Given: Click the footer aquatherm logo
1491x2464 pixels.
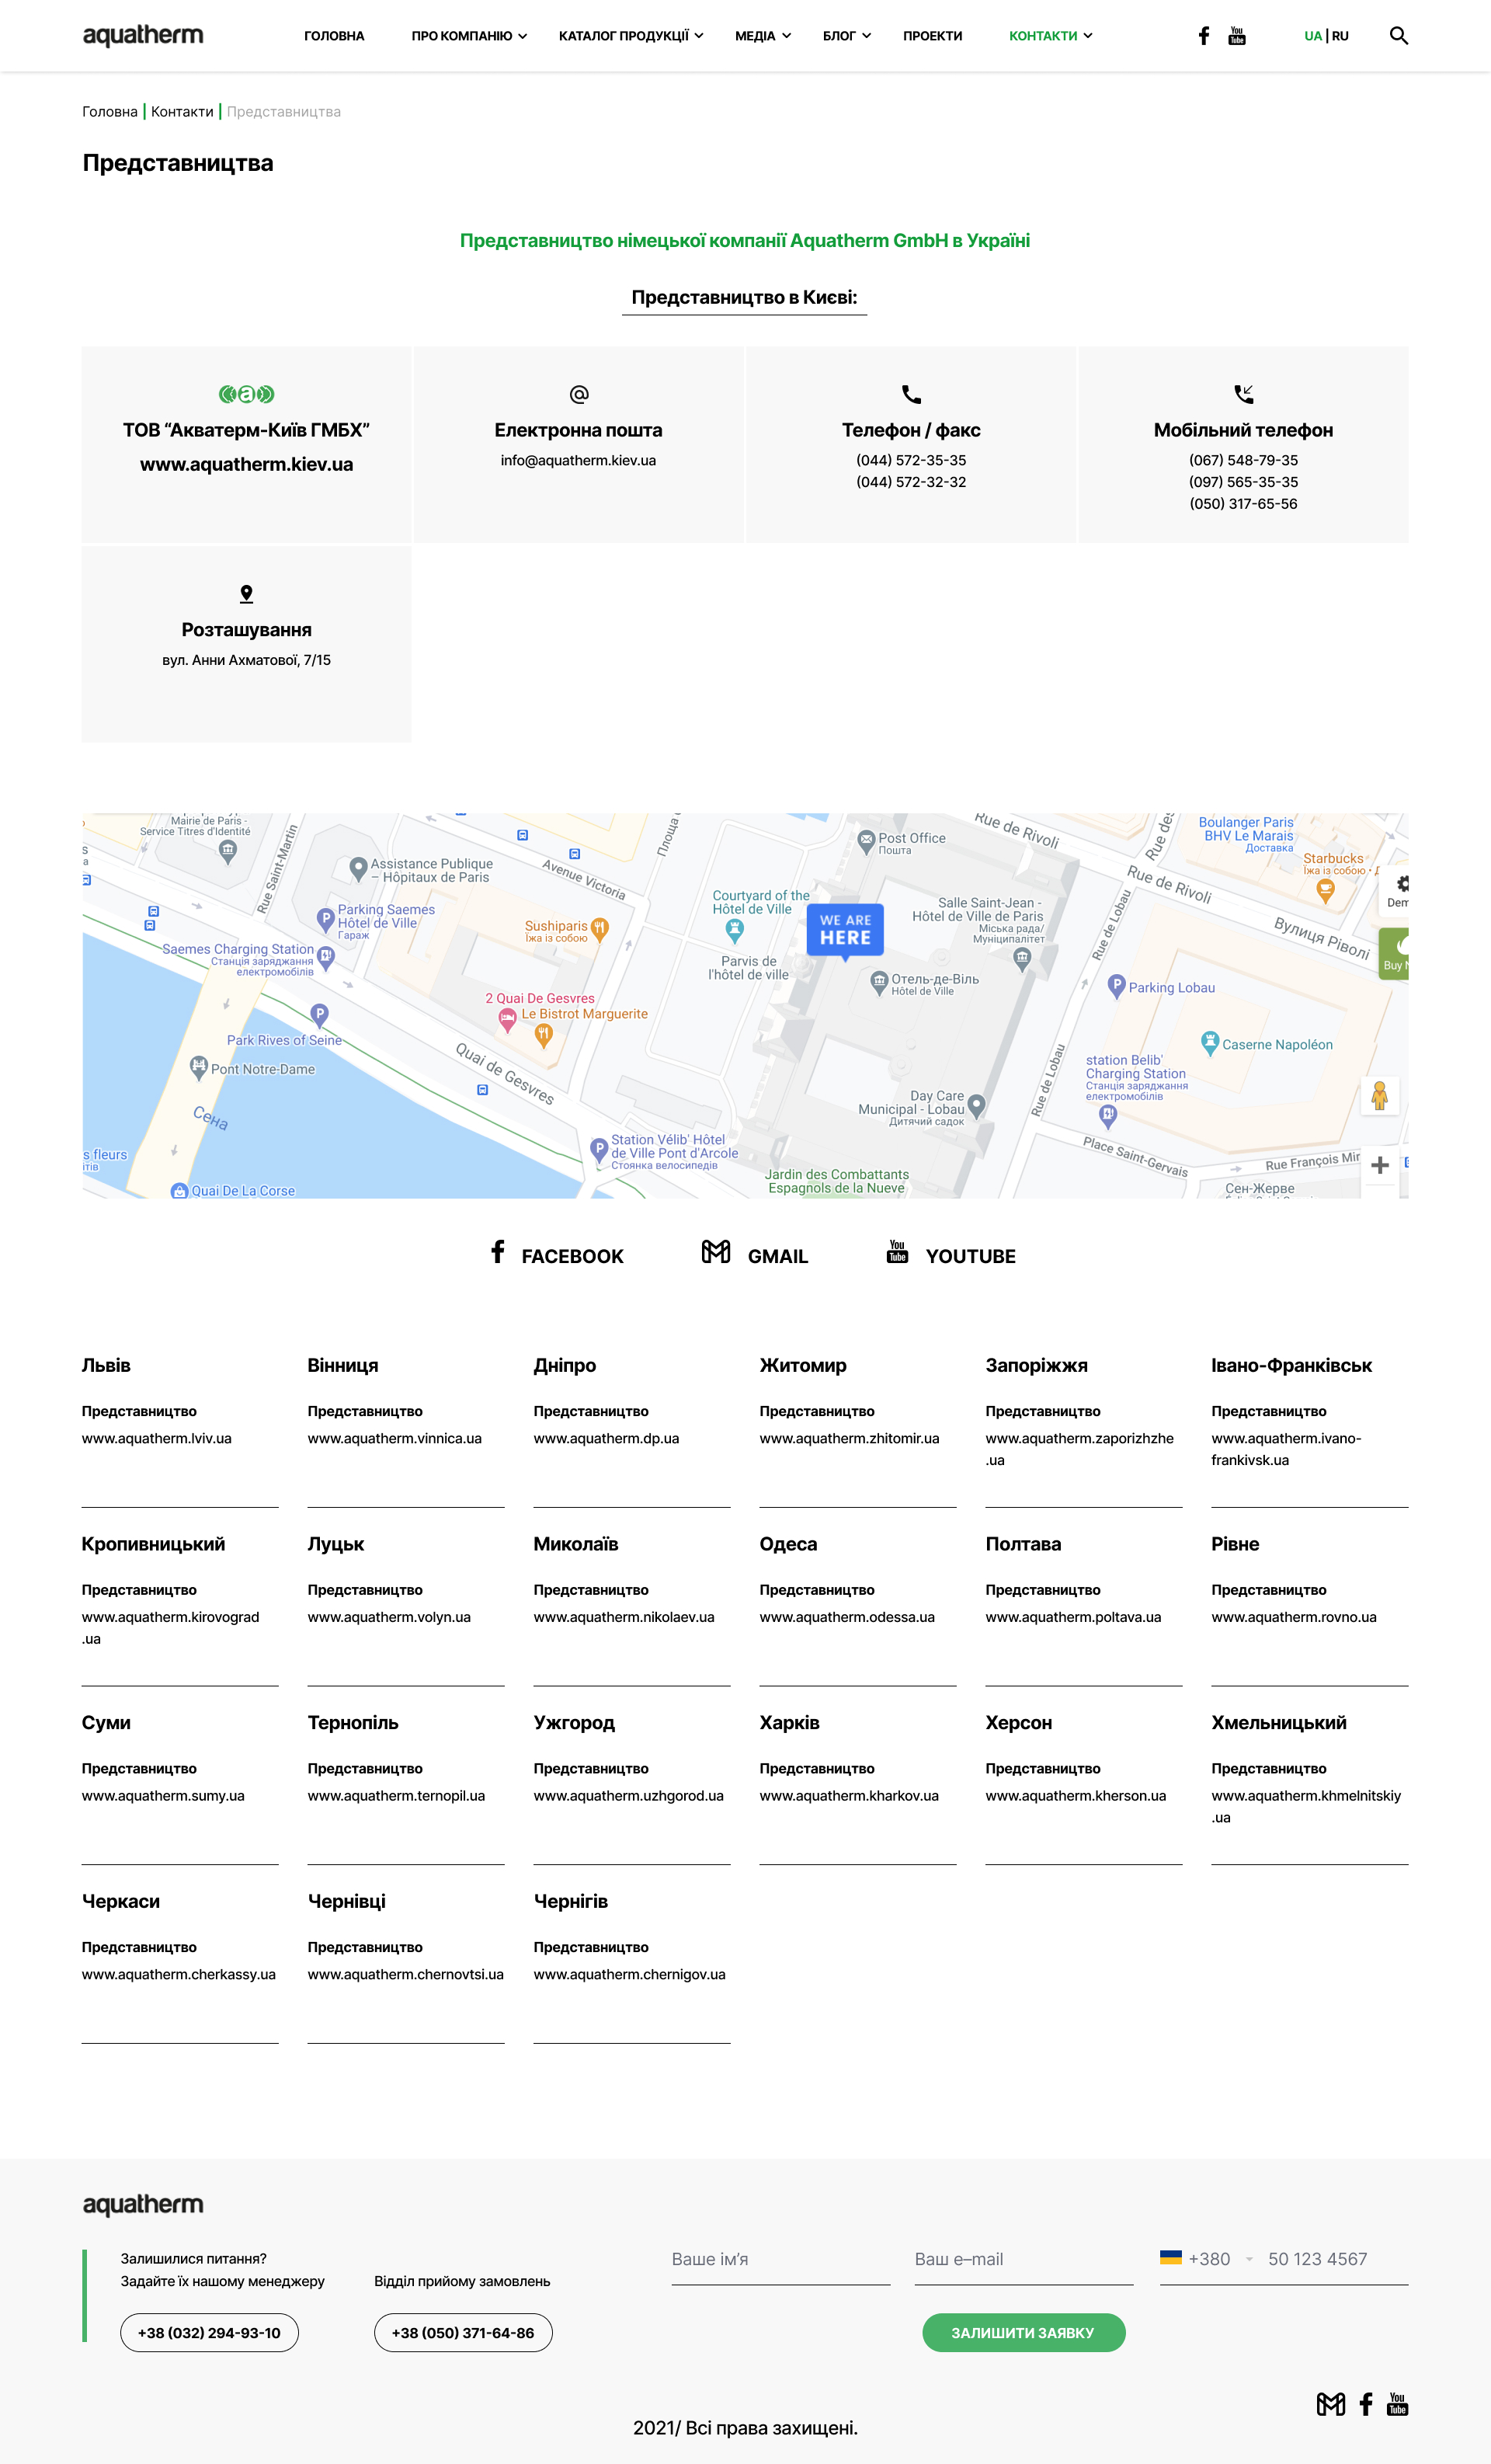Looking at the screenshot, I should 143,2205.
